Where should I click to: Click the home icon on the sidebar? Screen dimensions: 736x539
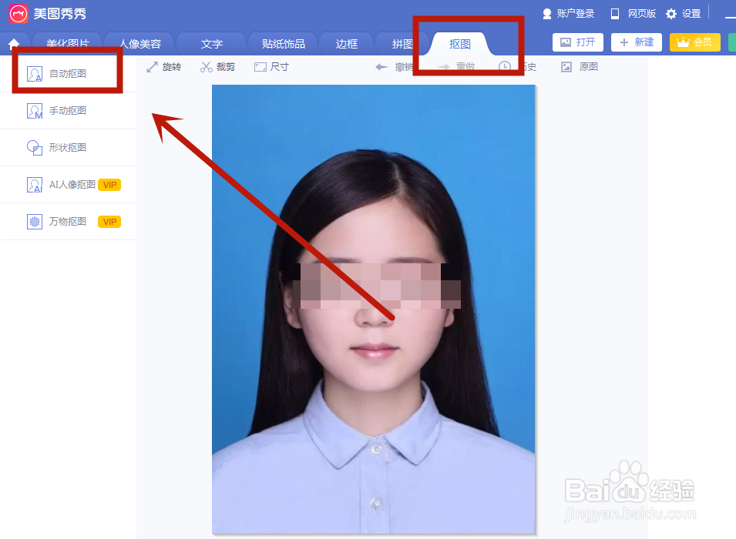click(x=13, y=44)
